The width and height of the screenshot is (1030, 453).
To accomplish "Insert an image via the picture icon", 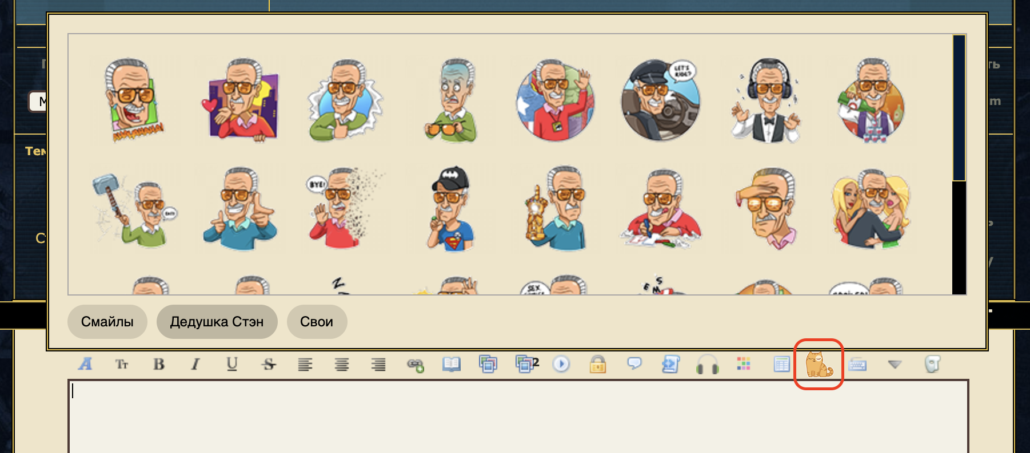I will [x=488, y=364].
